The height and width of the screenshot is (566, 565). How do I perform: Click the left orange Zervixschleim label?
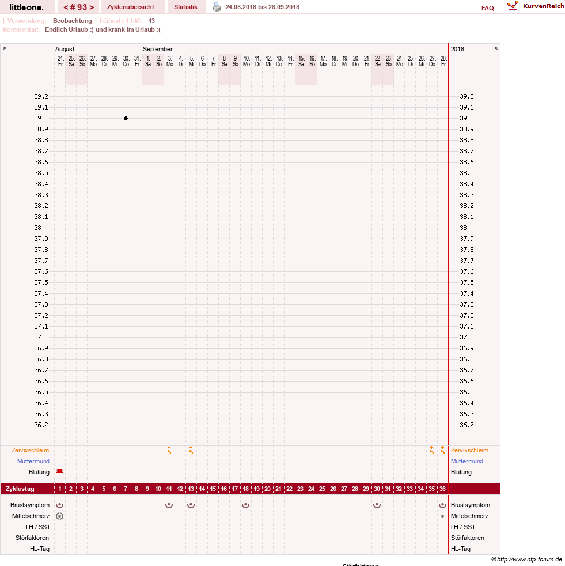pyautogui.click(x=31, y=450)
